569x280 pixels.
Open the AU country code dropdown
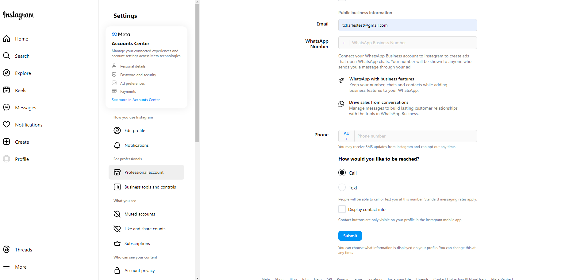point(347,136)
